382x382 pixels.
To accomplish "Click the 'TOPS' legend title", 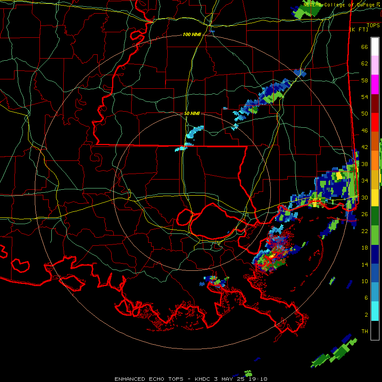I will (373, 25).
